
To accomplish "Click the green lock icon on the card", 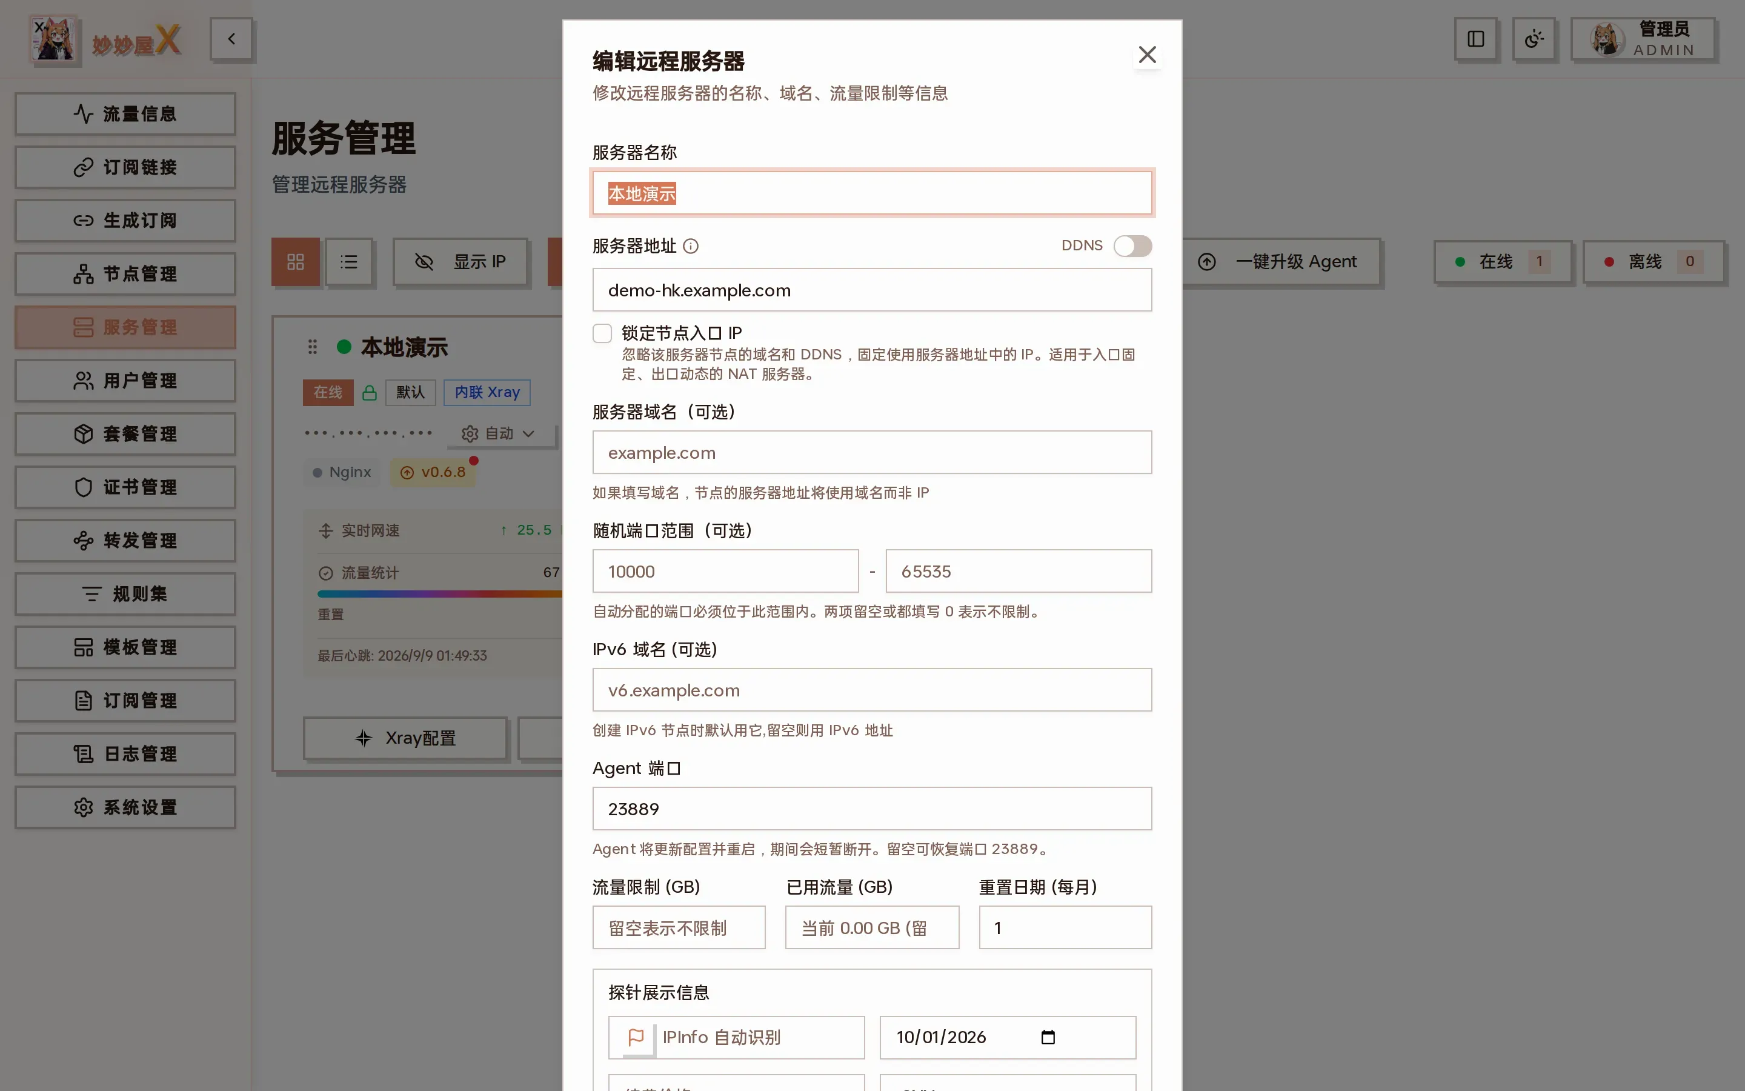I will tap(369, 393).
